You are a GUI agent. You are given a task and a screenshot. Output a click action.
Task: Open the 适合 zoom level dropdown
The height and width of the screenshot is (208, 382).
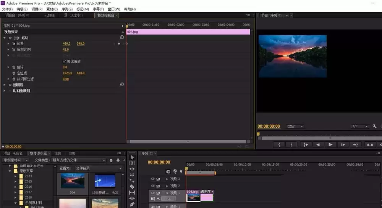tap(295, 126)
